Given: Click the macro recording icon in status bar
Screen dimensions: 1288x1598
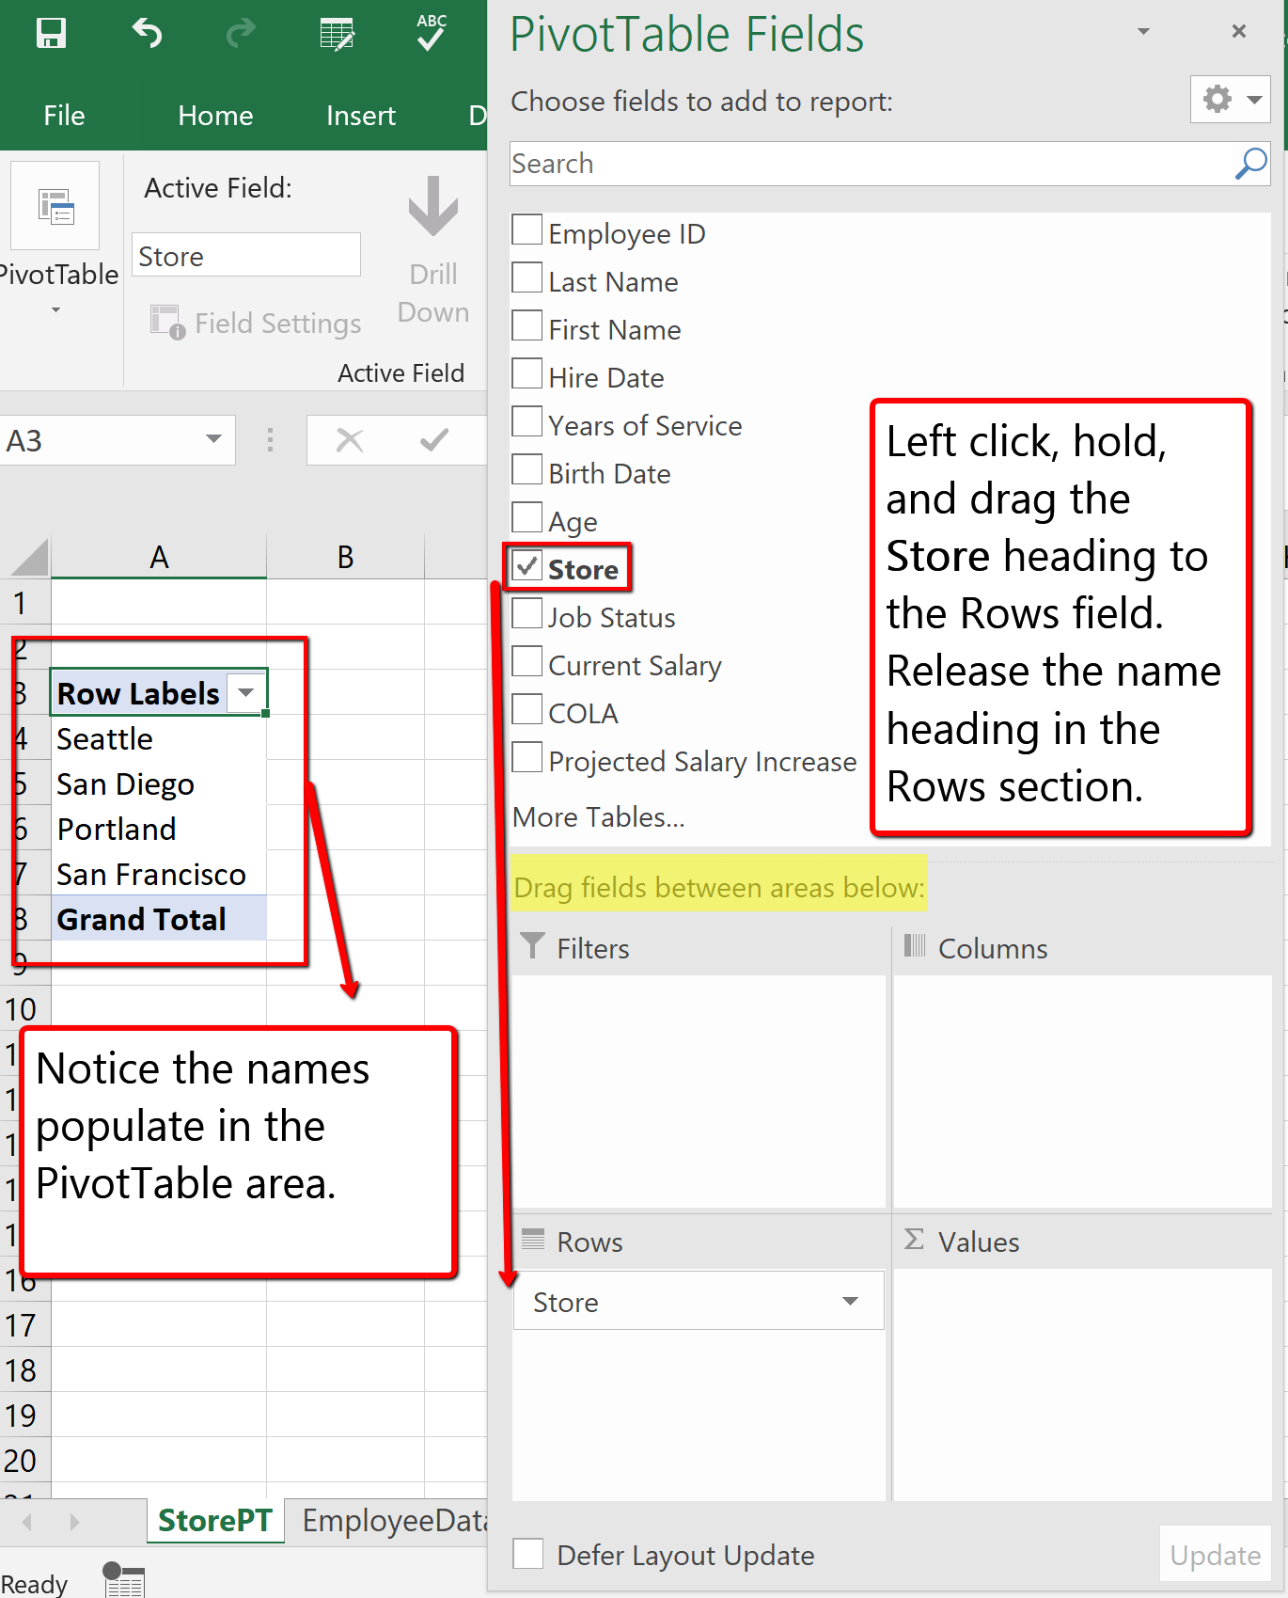Looking at the screenshot, I should tap(123, 1579).
